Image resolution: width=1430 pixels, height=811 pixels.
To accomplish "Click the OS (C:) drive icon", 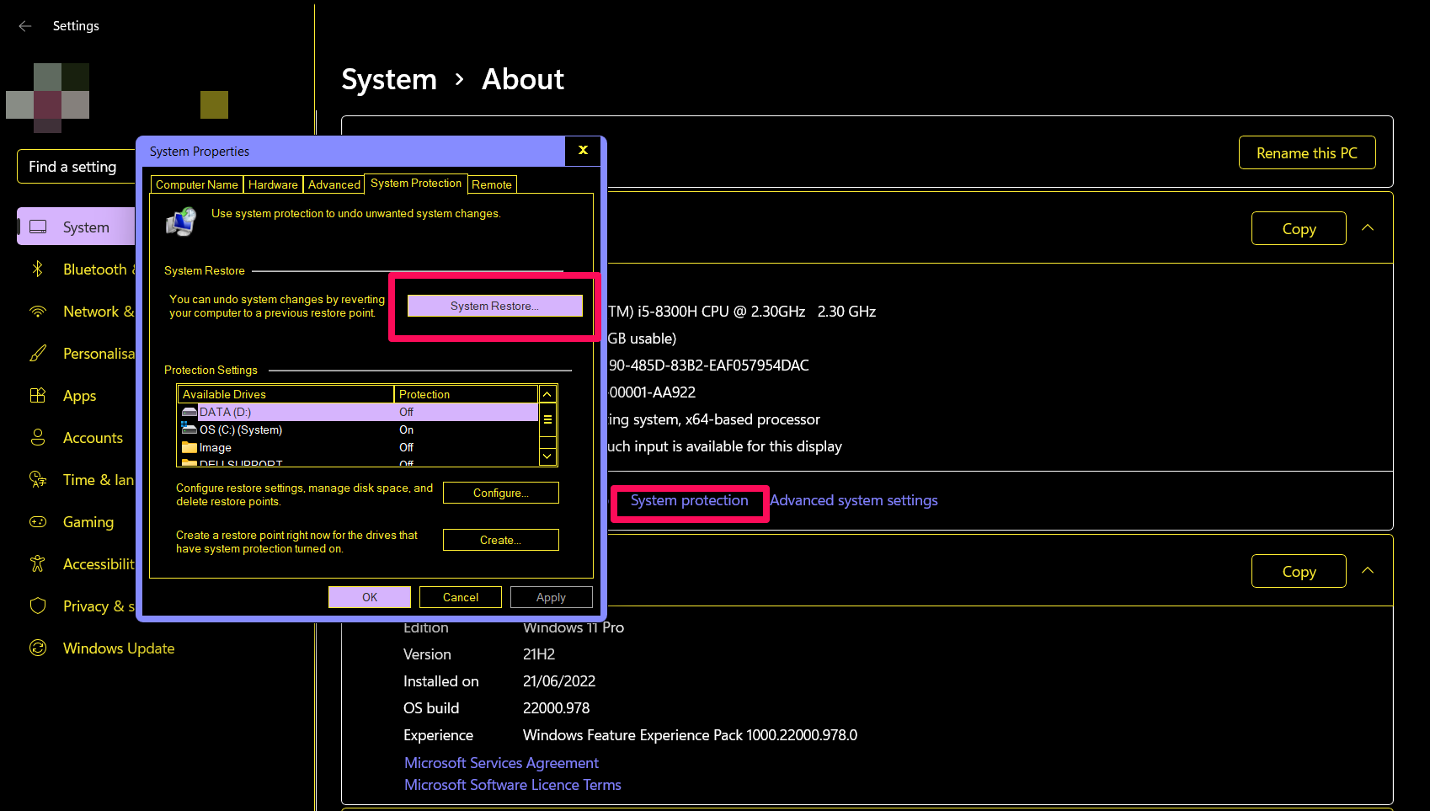I will 189,430.
